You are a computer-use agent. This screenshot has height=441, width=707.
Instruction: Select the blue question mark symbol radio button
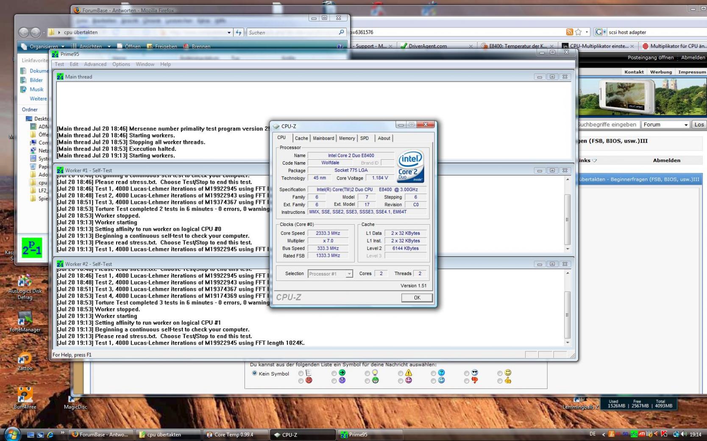[434, 373]
